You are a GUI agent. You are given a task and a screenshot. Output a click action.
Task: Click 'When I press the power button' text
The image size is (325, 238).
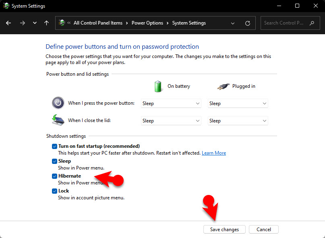[101, 103]
